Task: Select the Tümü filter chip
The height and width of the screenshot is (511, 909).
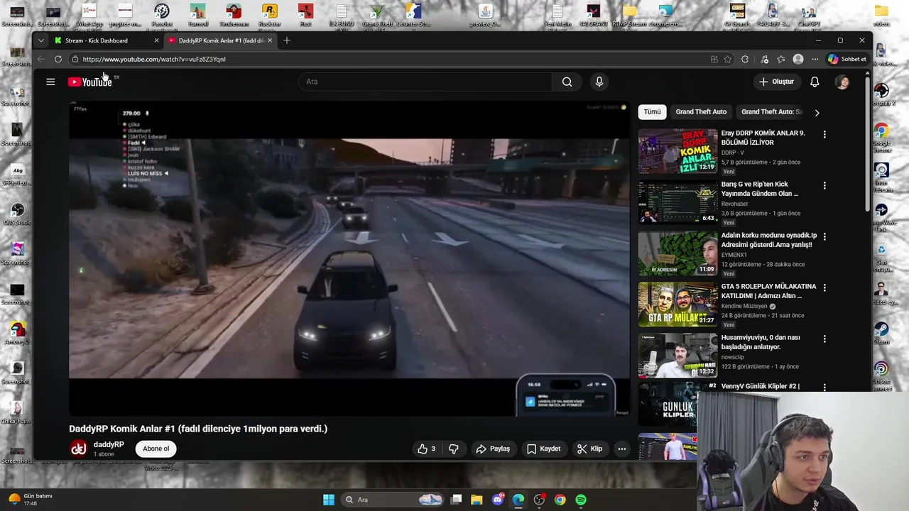Action: click(652, 111)
